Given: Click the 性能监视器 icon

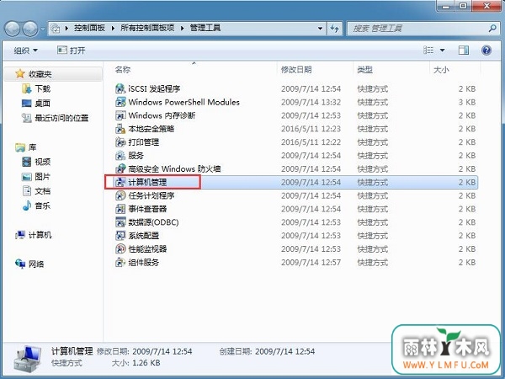Looking at the screenshot, I should (120, 248).
